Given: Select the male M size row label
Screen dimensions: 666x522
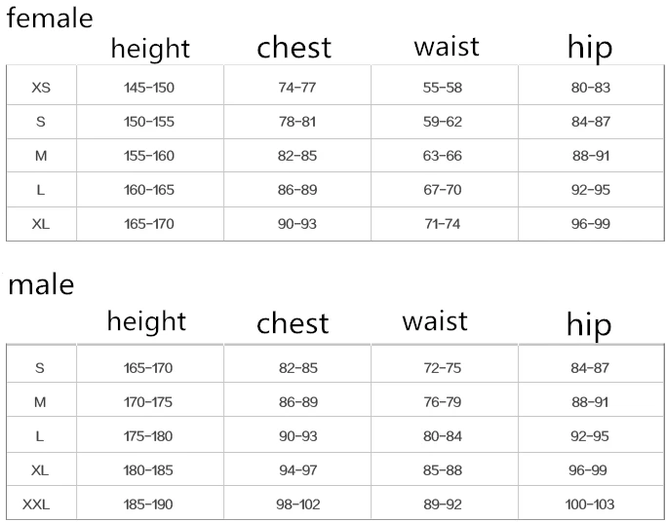Looking at the screenshot, I should 40,401.
